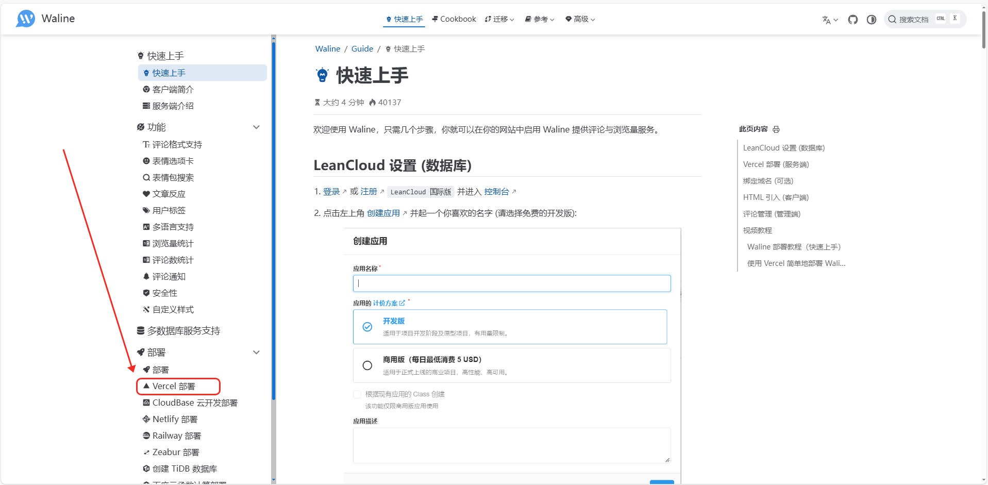Select the 开发版 plan radio option
Viewport: 988px width, 485px height.
[x=367, y=327]
